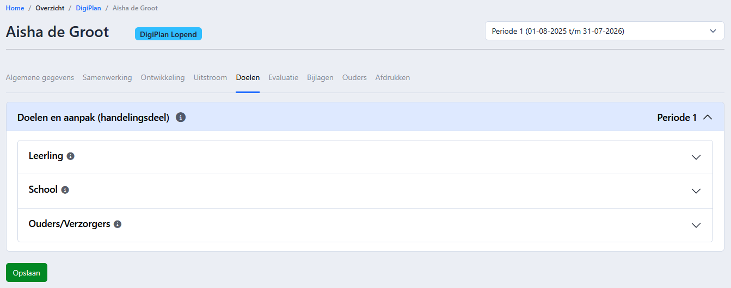731x288 pixels.
Task: Open the Periode 1 date dropdown
Action: 605,31
